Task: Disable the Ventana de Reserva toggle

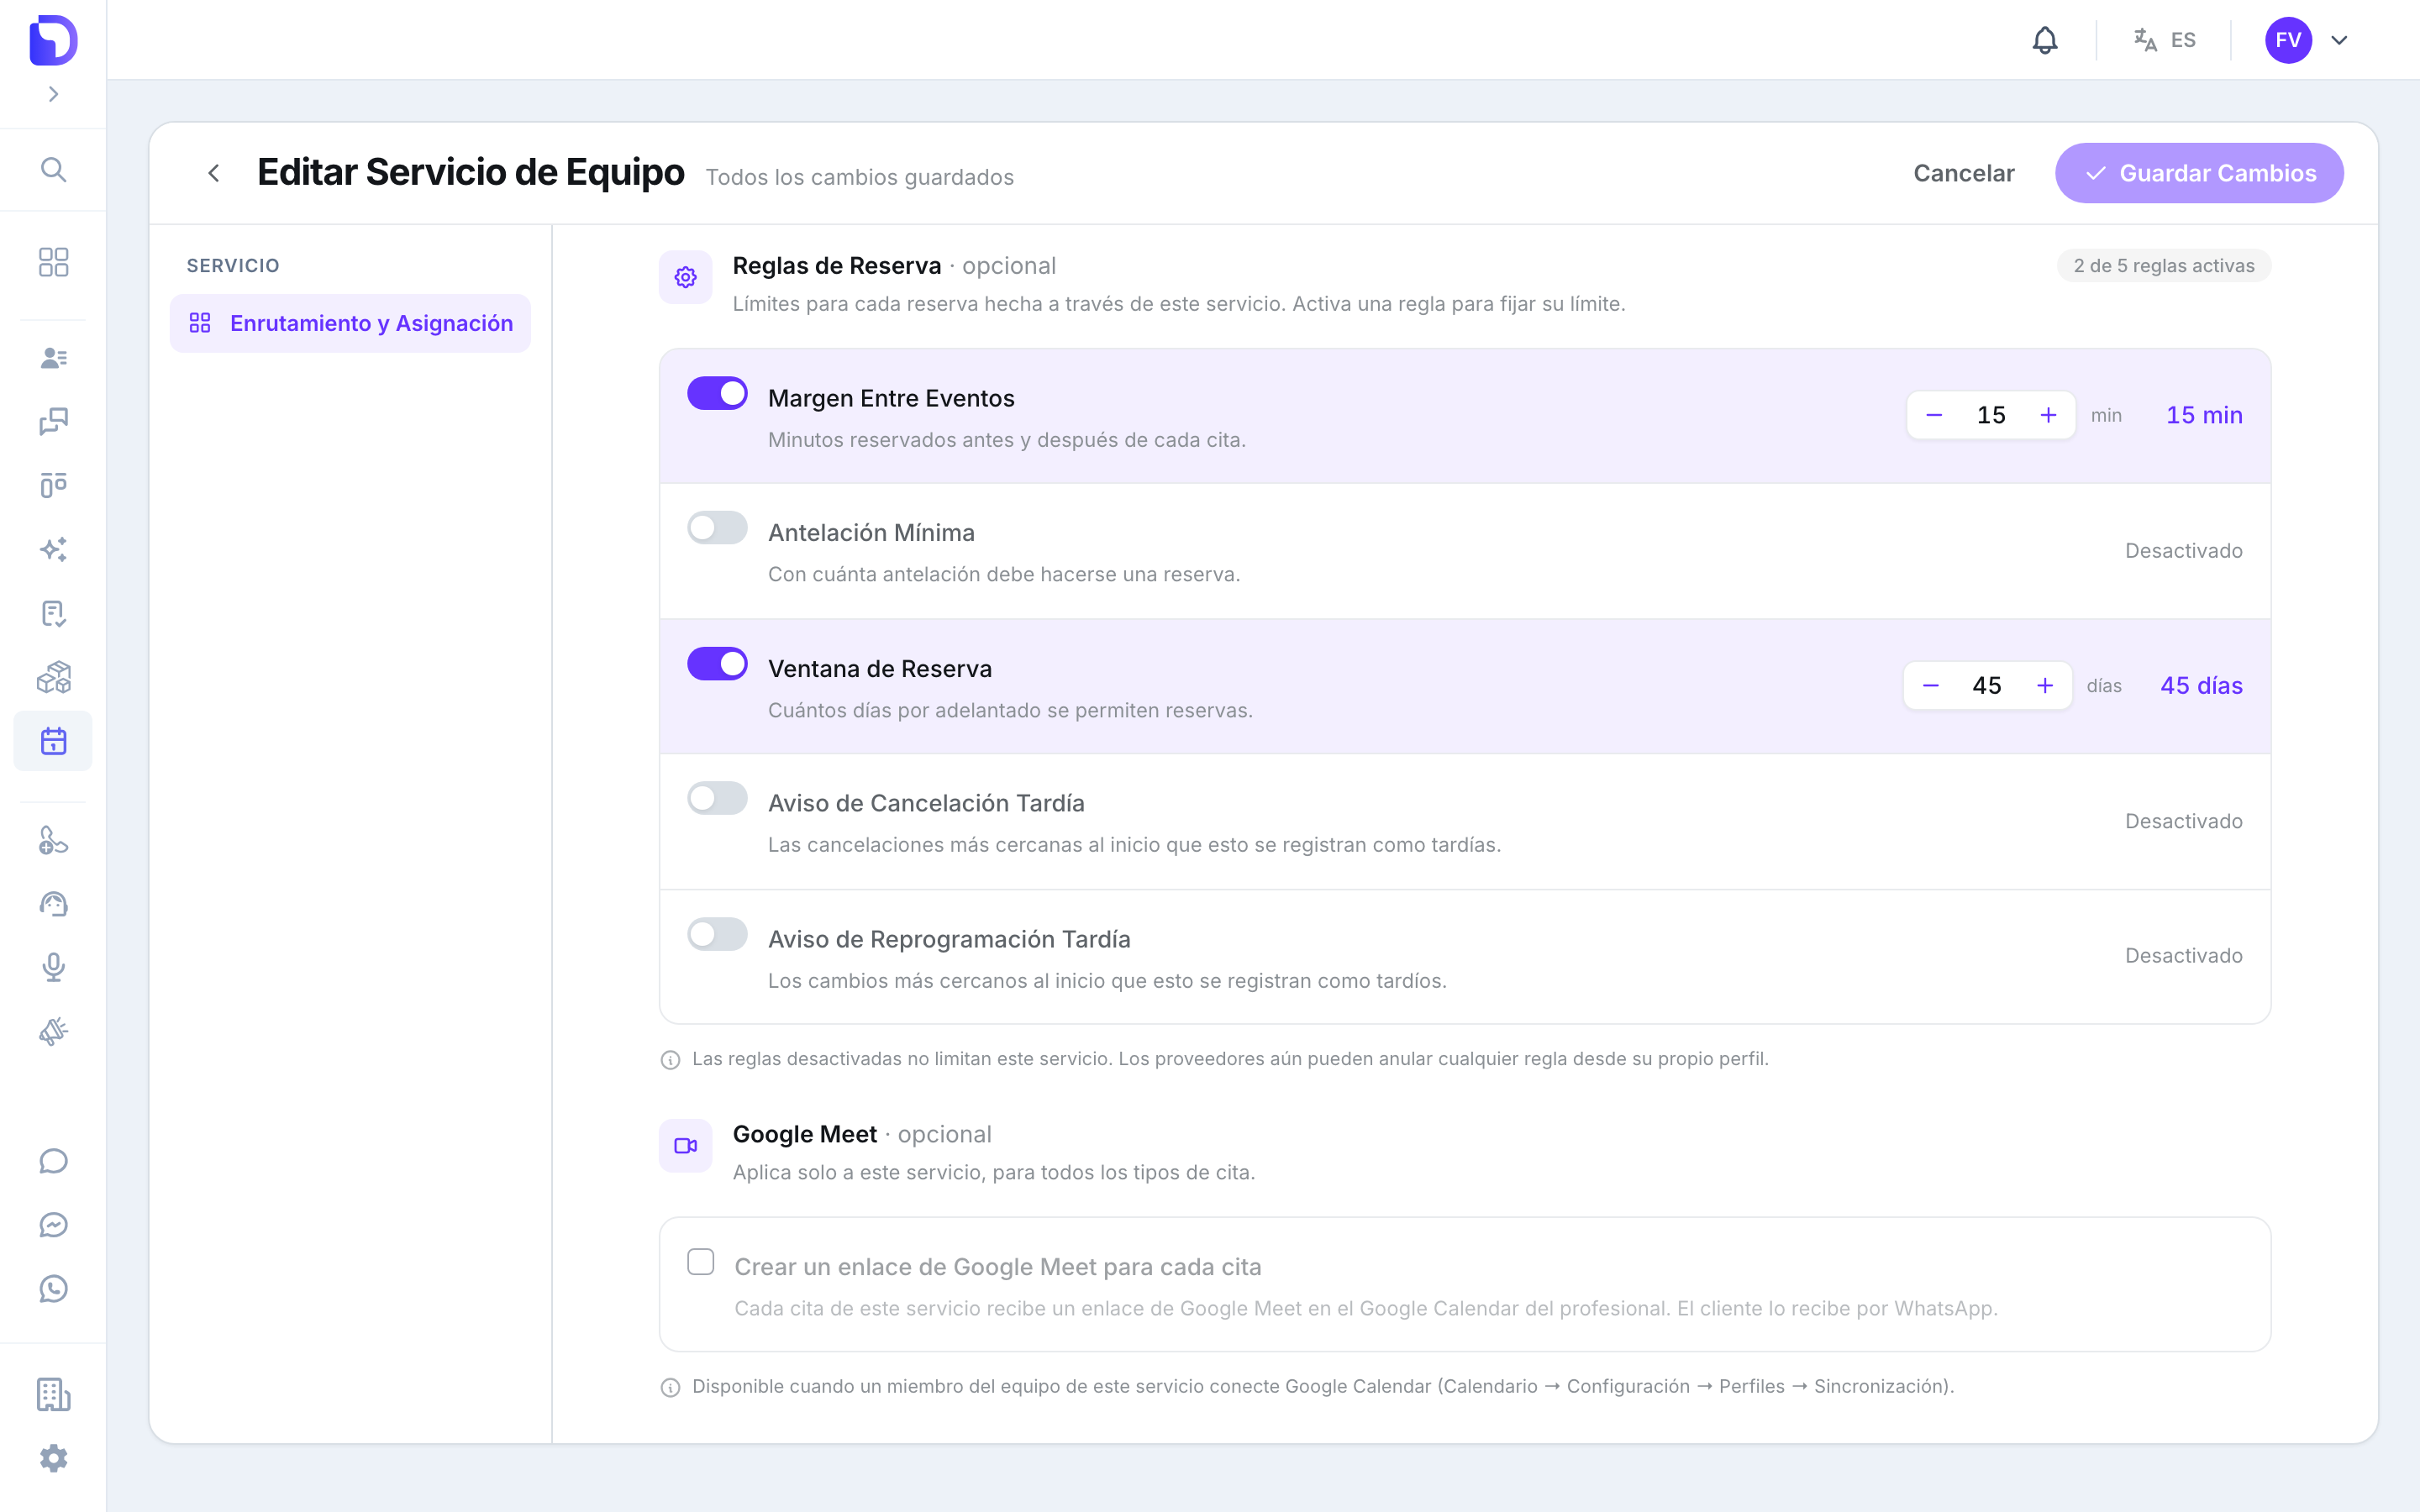Action: pos(717,663)
